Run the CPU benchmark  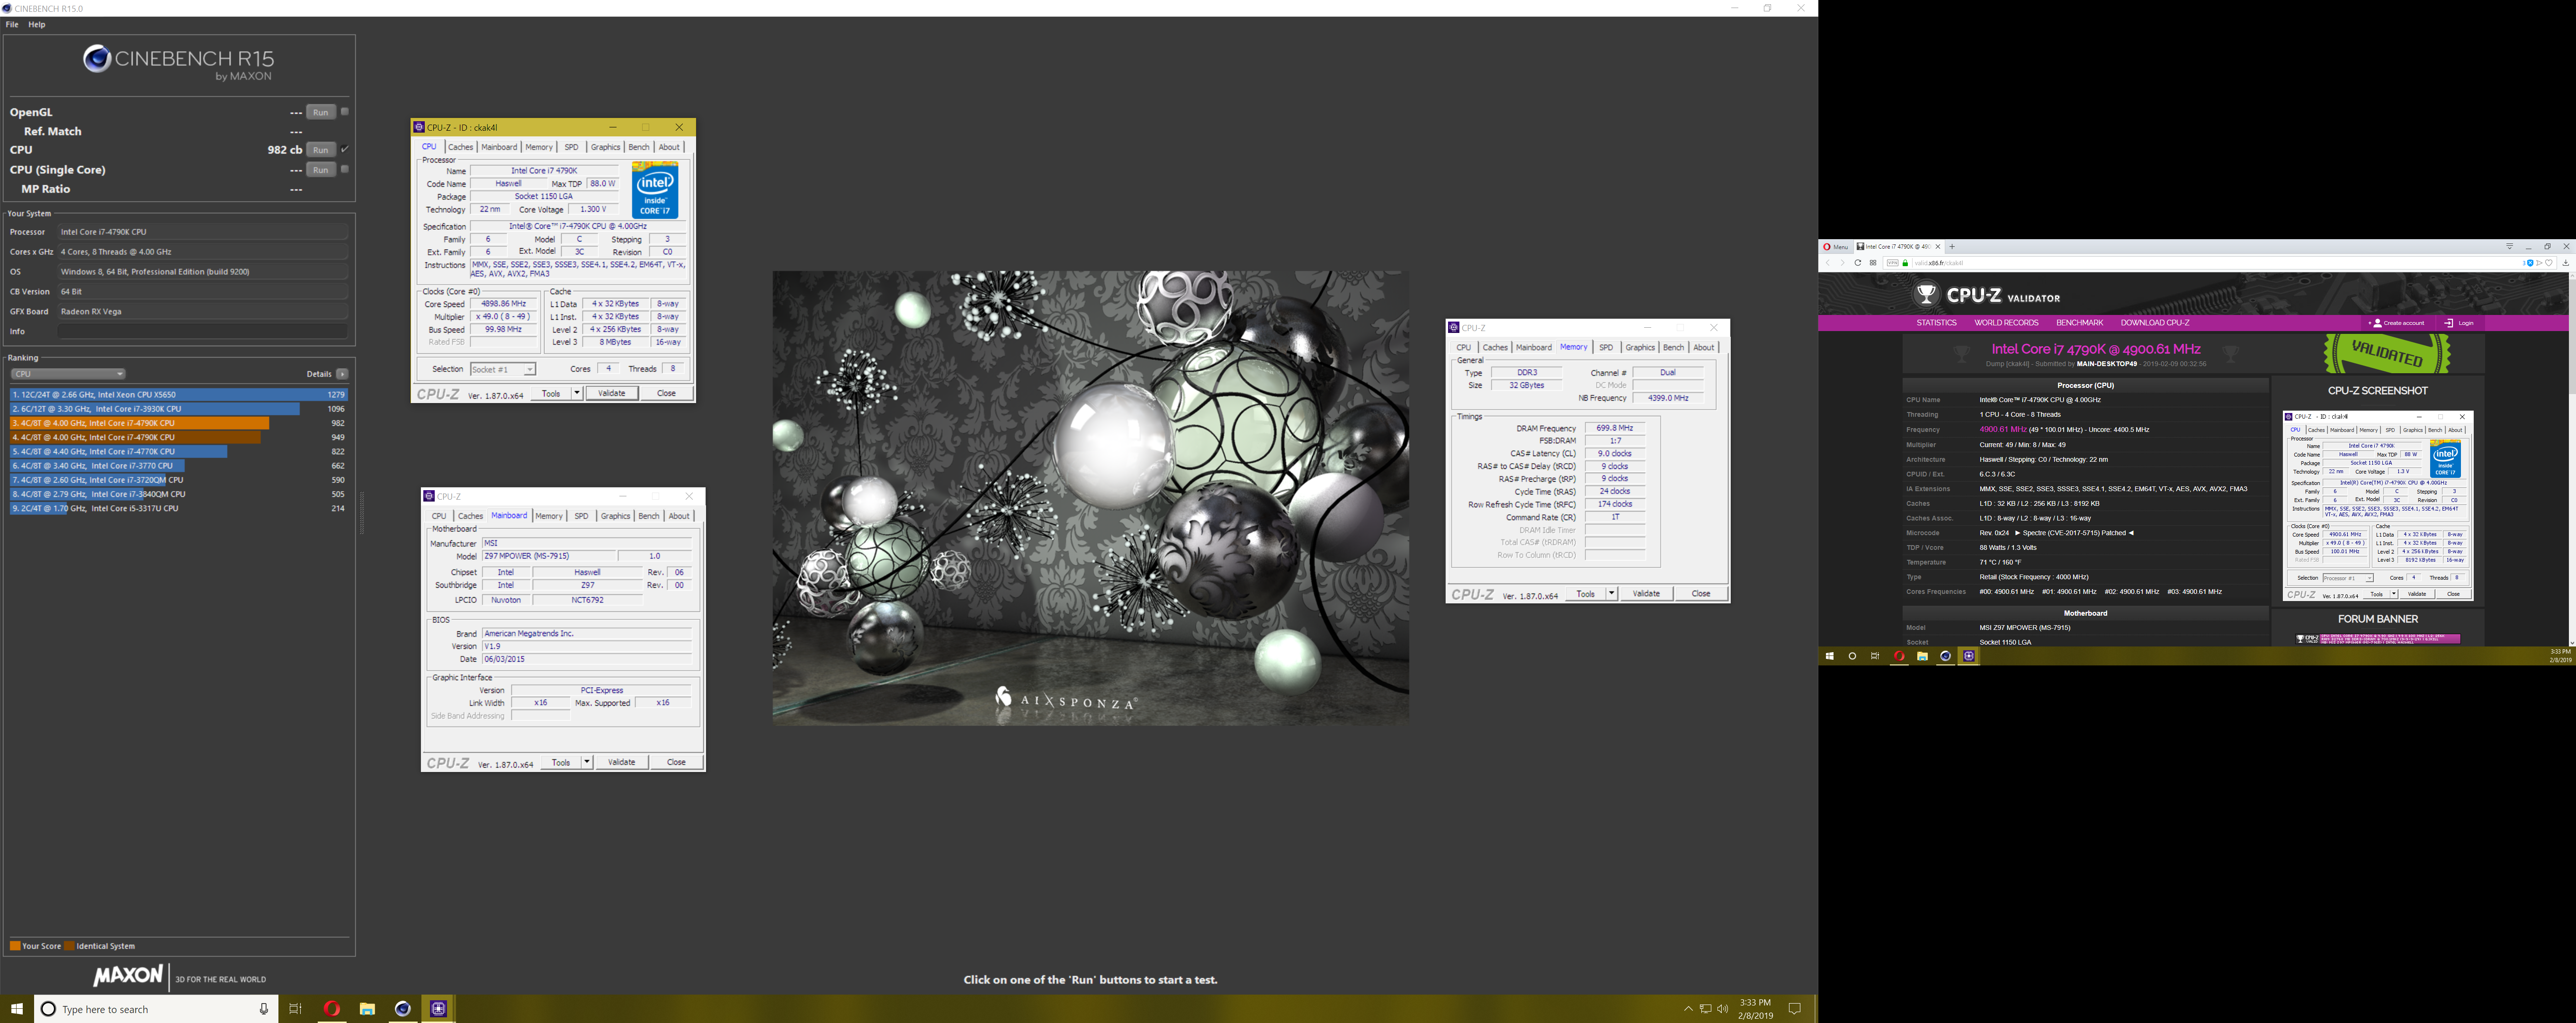tap(321, 150)
